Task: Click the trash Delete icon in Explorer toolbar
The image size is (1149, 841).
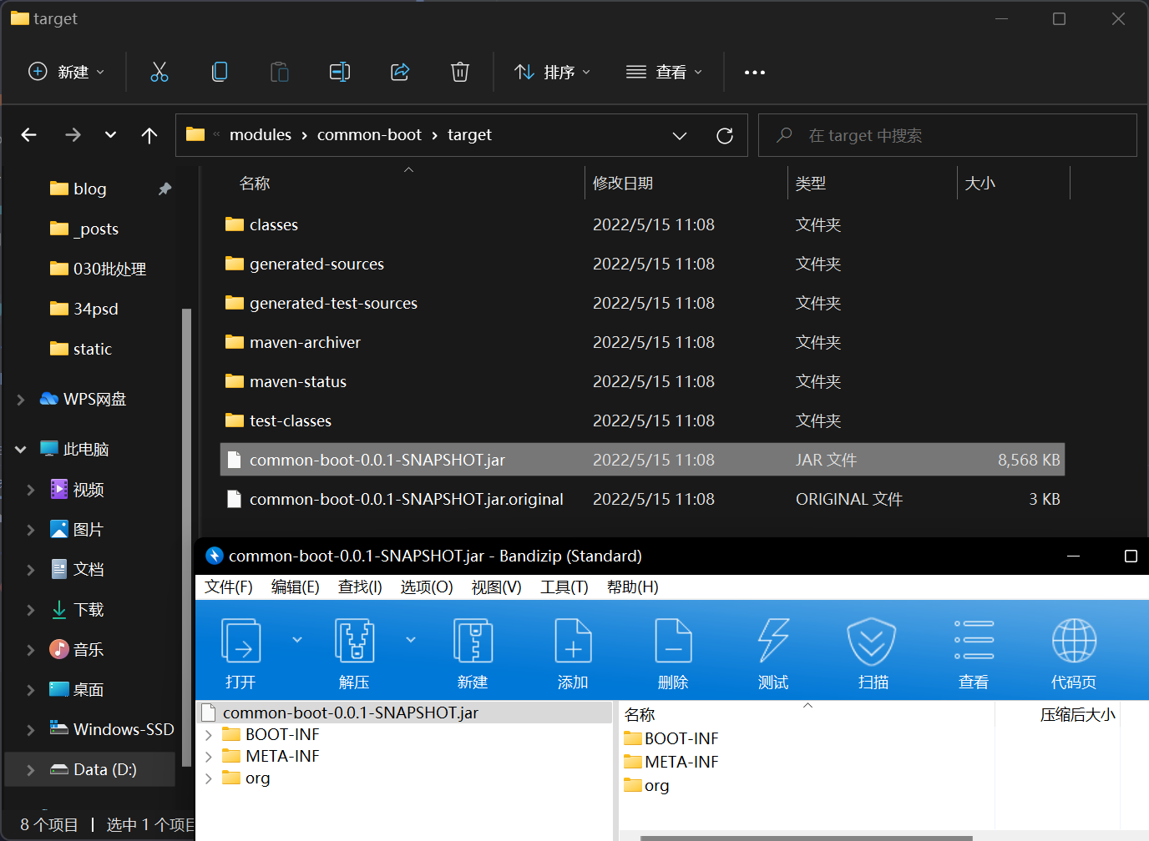Action: (459, 72)
